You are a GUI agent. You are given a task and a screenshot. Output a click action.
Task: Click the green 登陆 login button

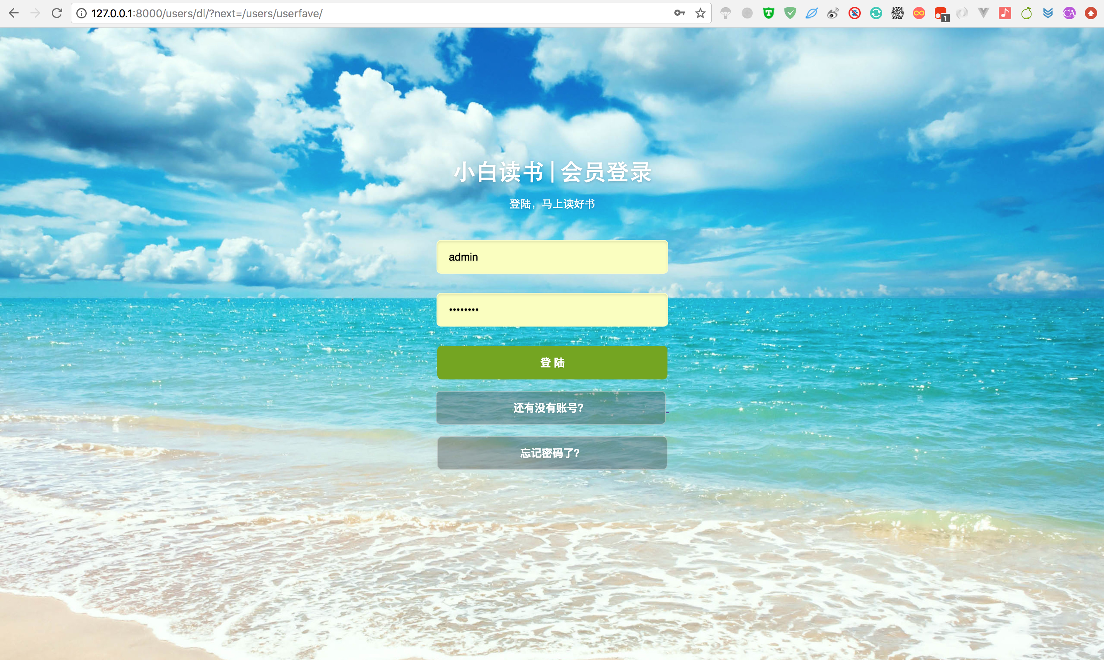(x=552, y=363)
